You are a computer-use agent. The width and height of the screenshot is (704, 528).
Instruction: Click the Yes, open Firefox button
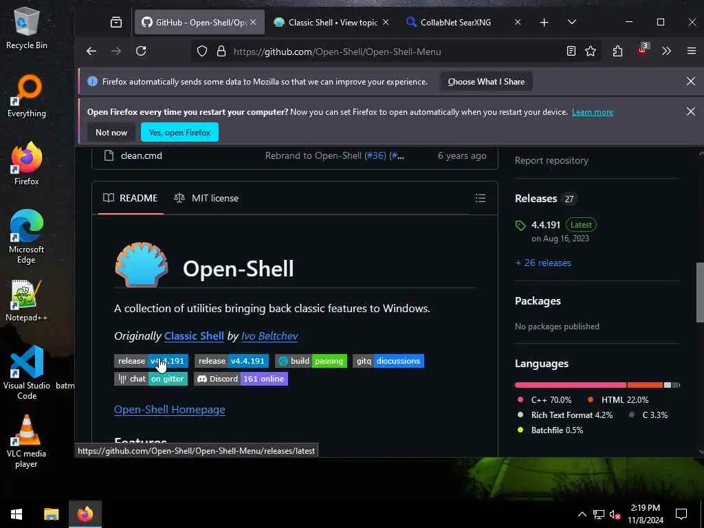179,133
